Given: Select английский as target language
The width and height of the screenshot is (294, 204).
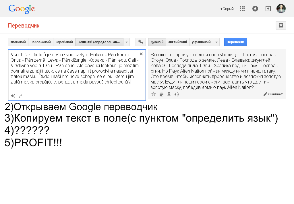Looking at the screenshot, I should [x=177, y=42].
